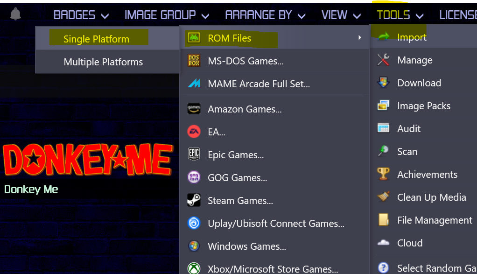This screenshot has height=274, width=477.
Task: Choose Download in Tools menu
Action: [424, 83]
